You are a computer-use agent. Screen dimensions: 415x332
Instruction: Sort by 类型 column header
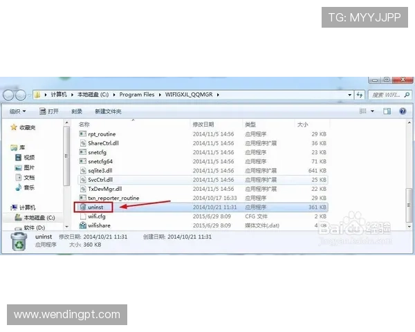[x=250, y=124]
